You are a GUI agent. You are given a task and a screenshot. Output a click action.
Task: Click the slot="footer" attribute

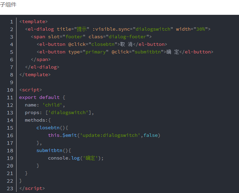point(67,37)
